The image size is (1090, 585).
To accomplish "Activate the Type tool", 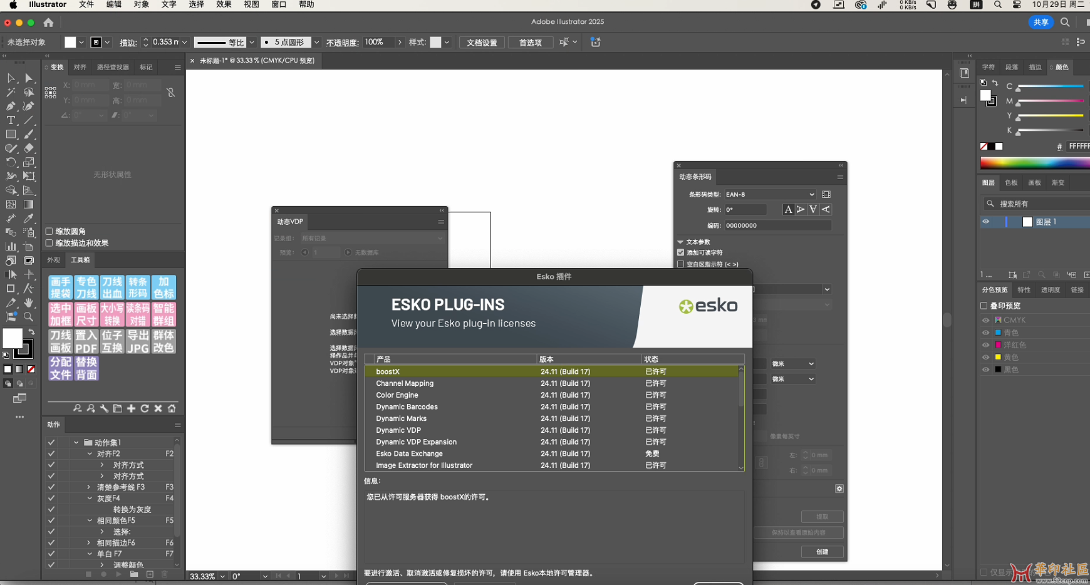I will pyautogui.click(x=11, y=120).
